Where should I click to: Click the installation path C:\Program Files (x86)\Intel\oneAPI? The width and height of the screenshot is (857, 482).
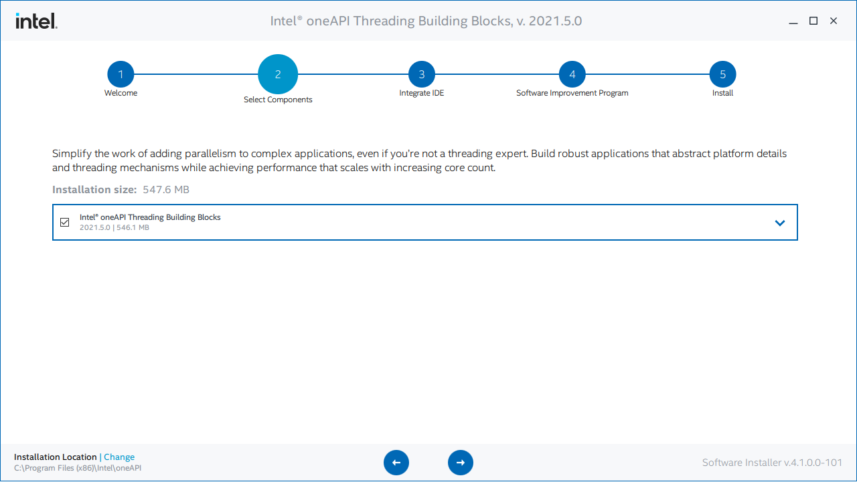(x=78, y=468)
